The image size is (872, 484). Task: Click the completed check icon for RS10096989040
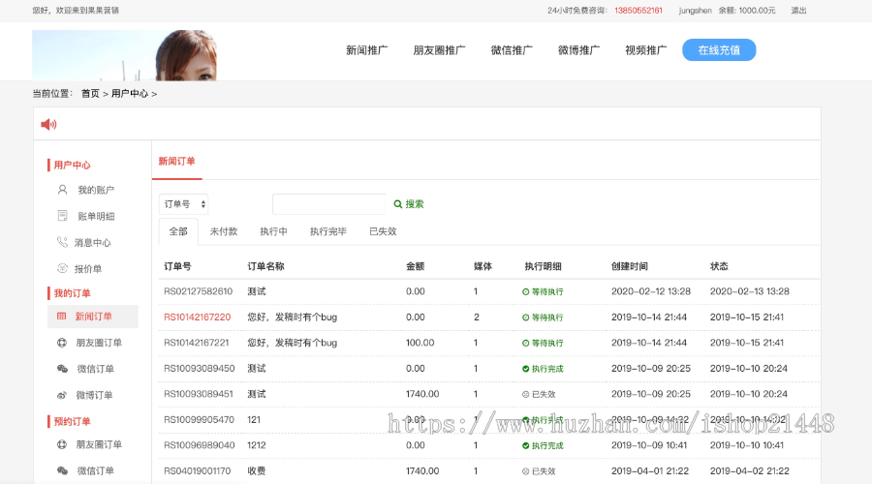click(x=525, y=445)
